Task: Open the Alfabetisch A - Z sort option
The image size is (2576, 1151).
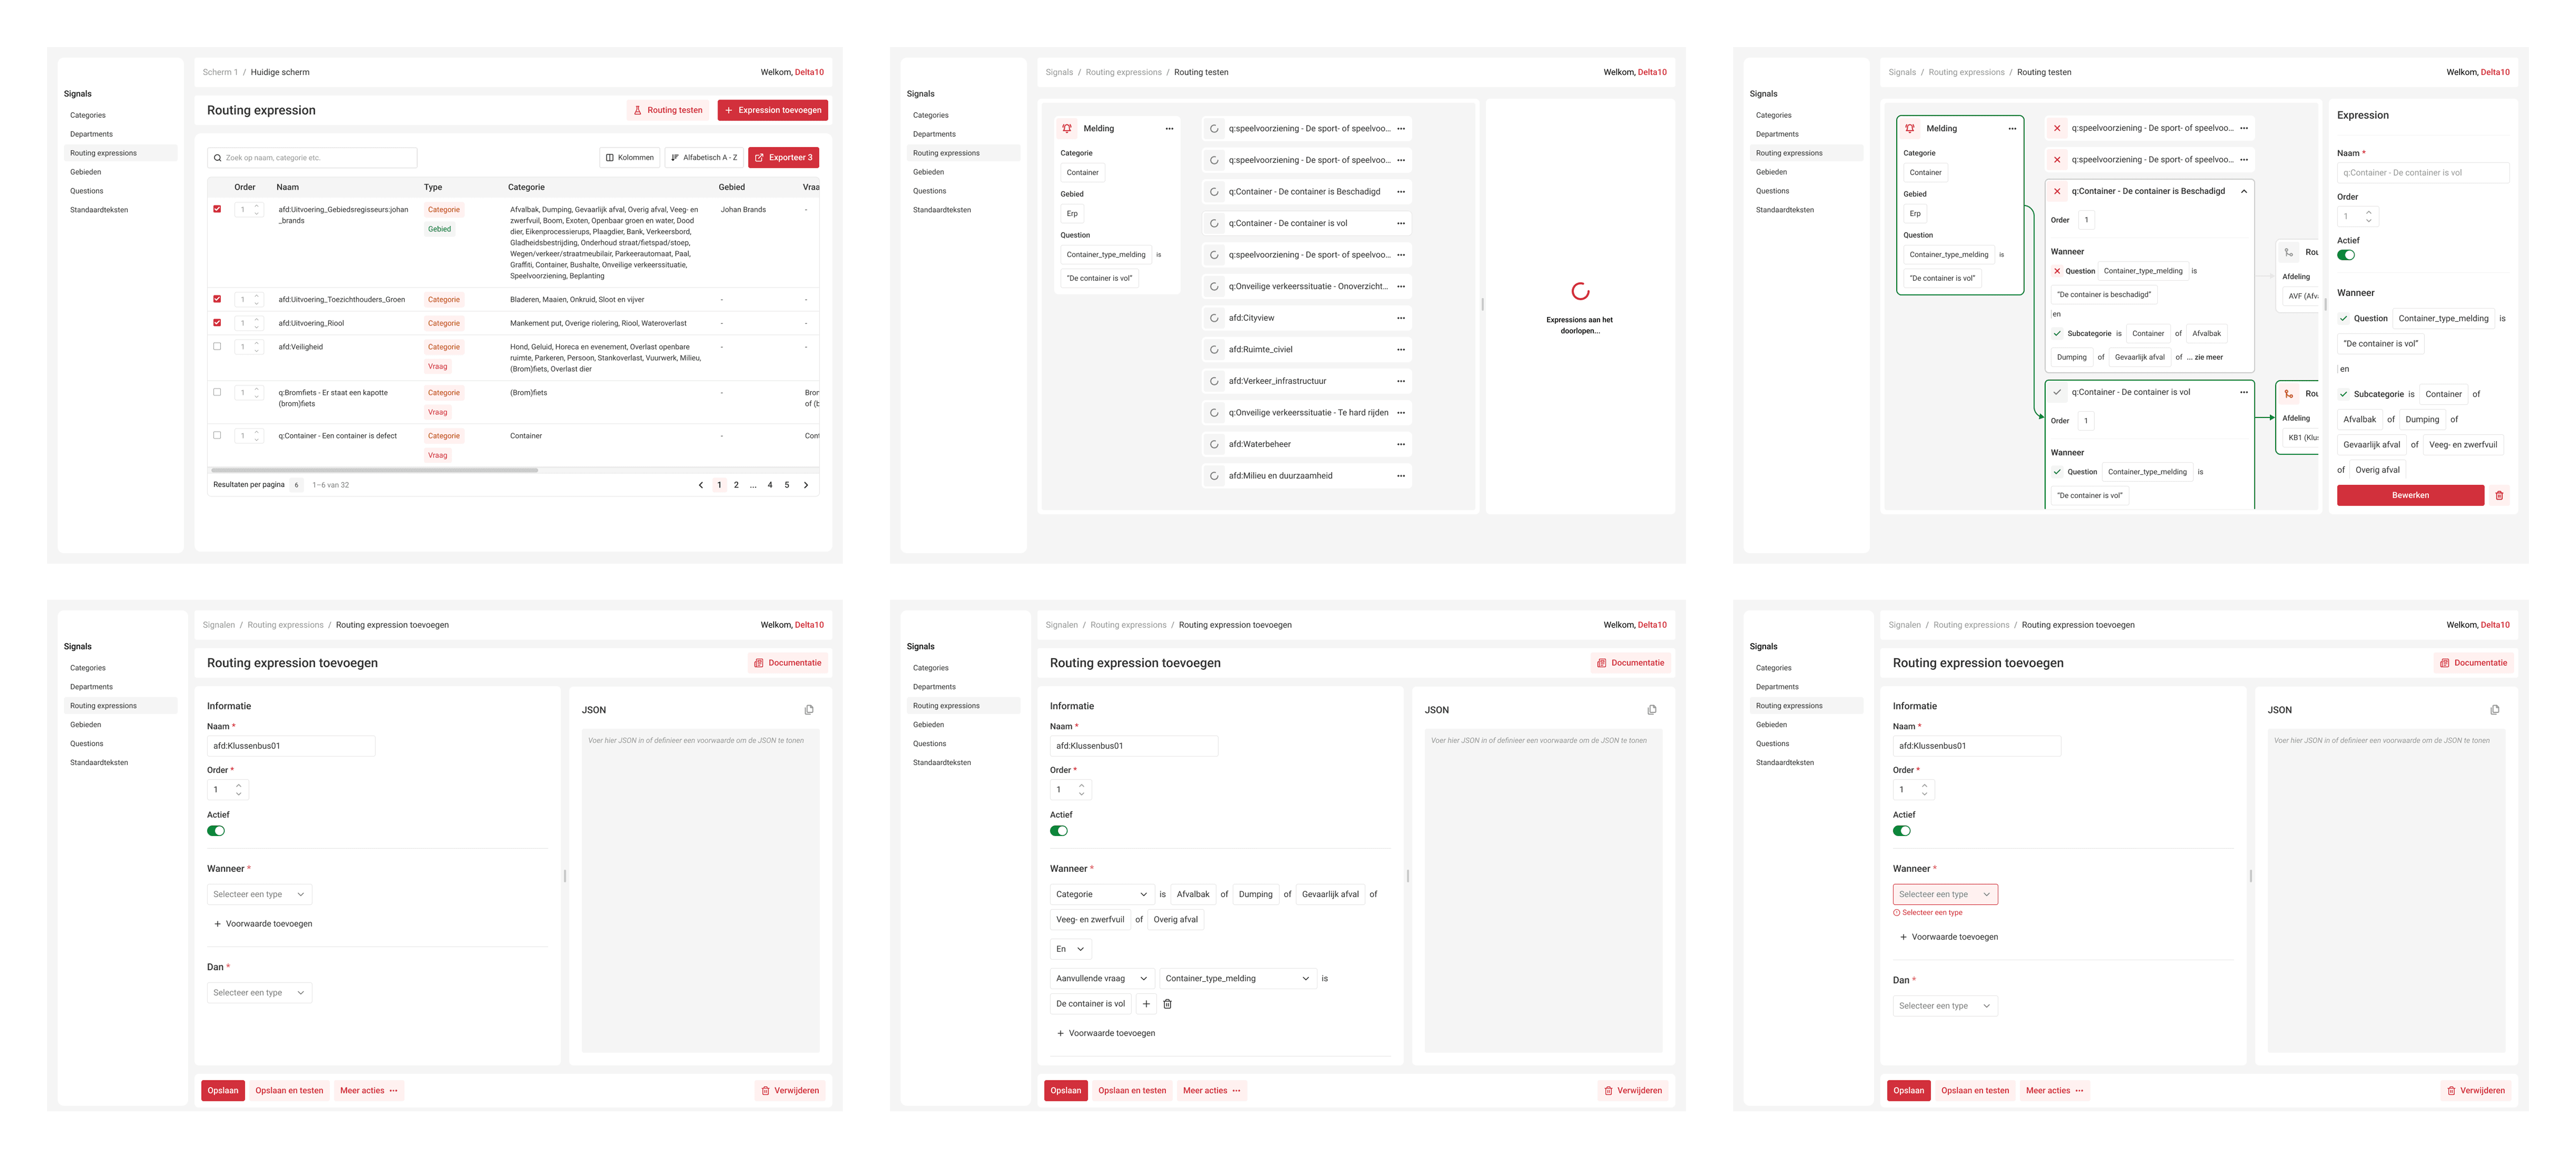Action: [704, 158]
